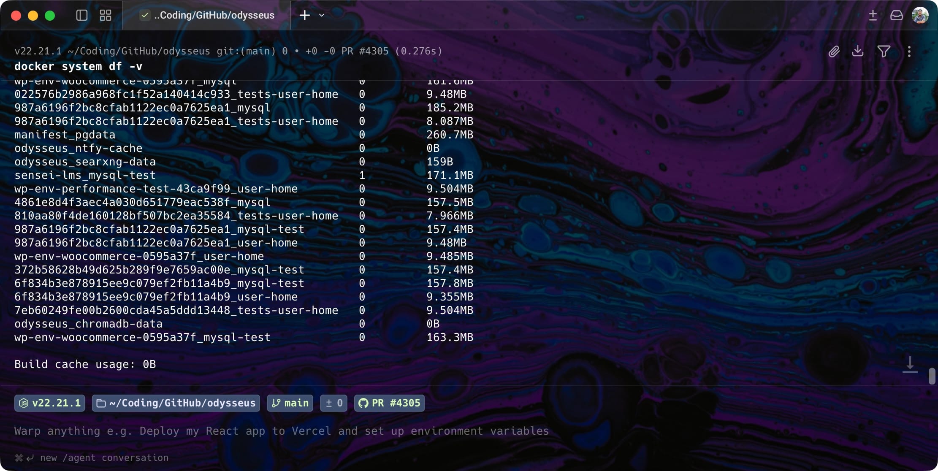Open a new tab with plus icon

click(x=305, y=15)
